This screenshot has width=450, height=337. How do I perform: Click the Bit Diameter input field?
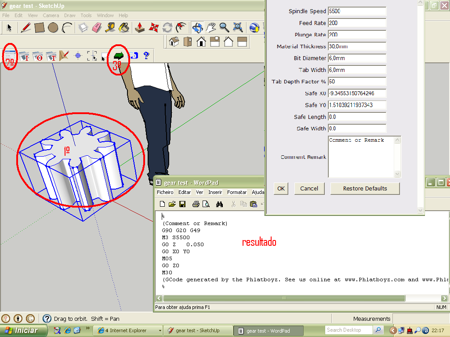[357, 58]
